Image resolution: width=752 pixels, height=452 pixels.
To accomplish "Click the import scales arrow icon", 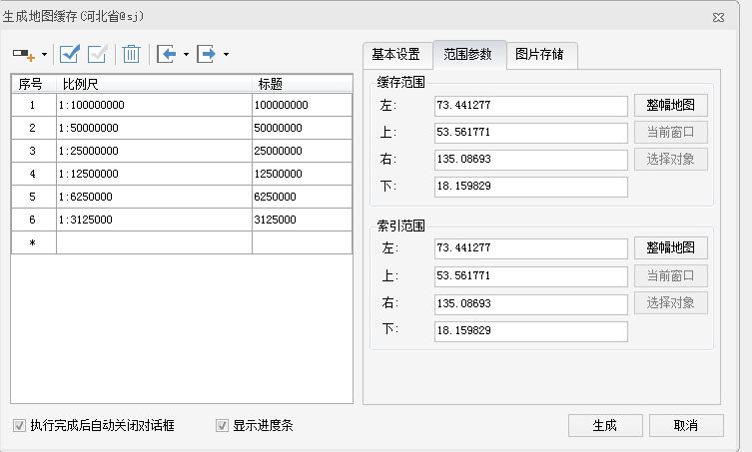I will (167, 54).
